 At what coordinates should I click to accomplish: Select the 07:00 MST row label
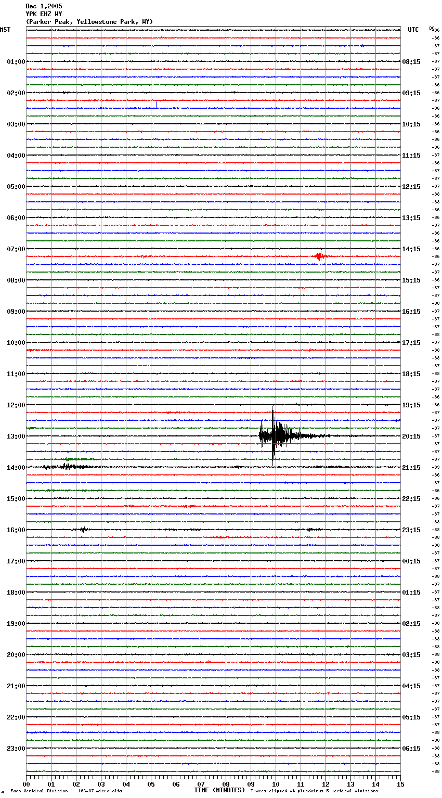16,249
